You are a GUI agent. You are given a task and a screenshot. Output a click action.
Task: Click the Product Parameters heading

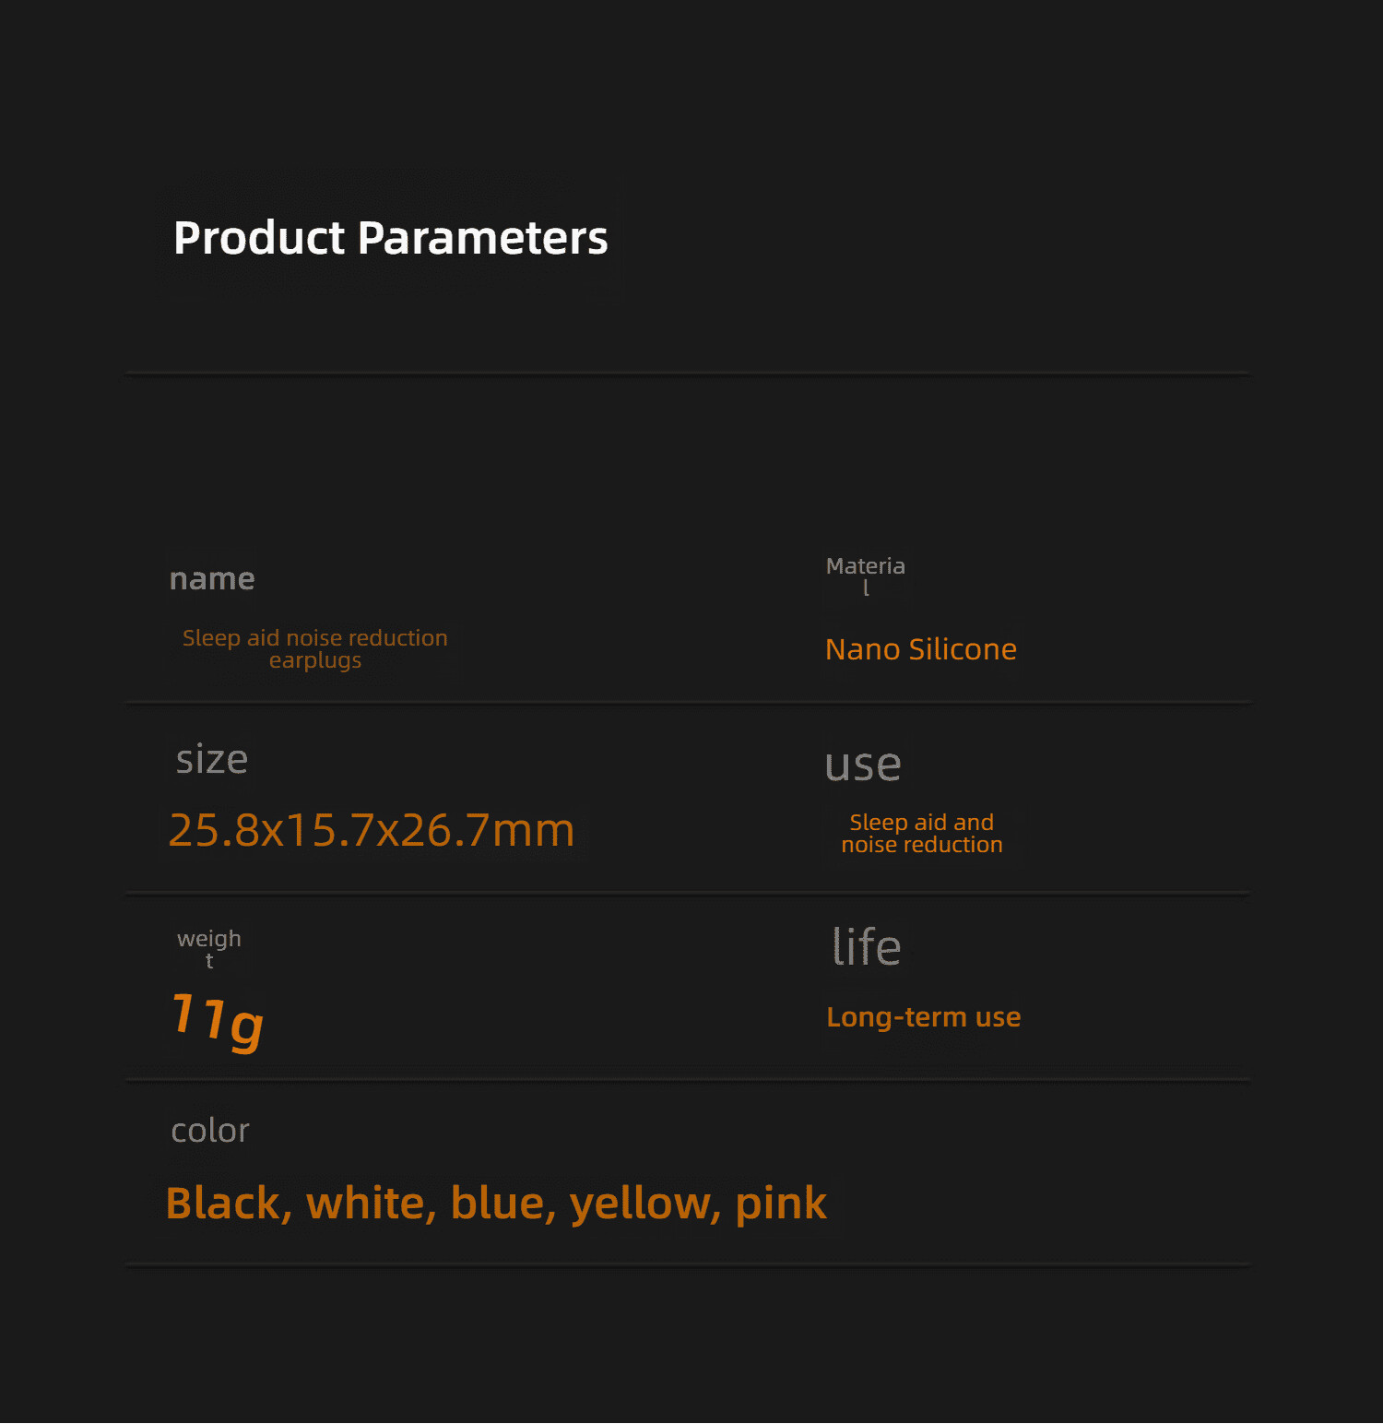[390, 238]
